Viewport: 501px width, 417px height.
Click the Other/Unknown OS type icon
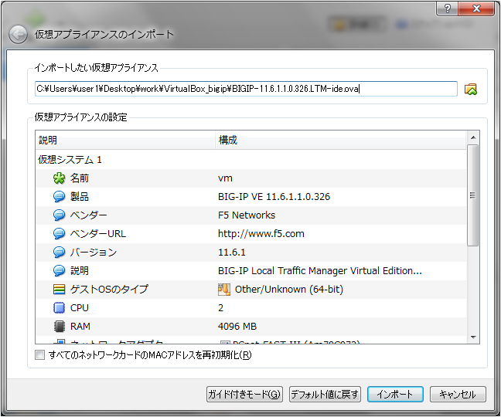(224, 290)
